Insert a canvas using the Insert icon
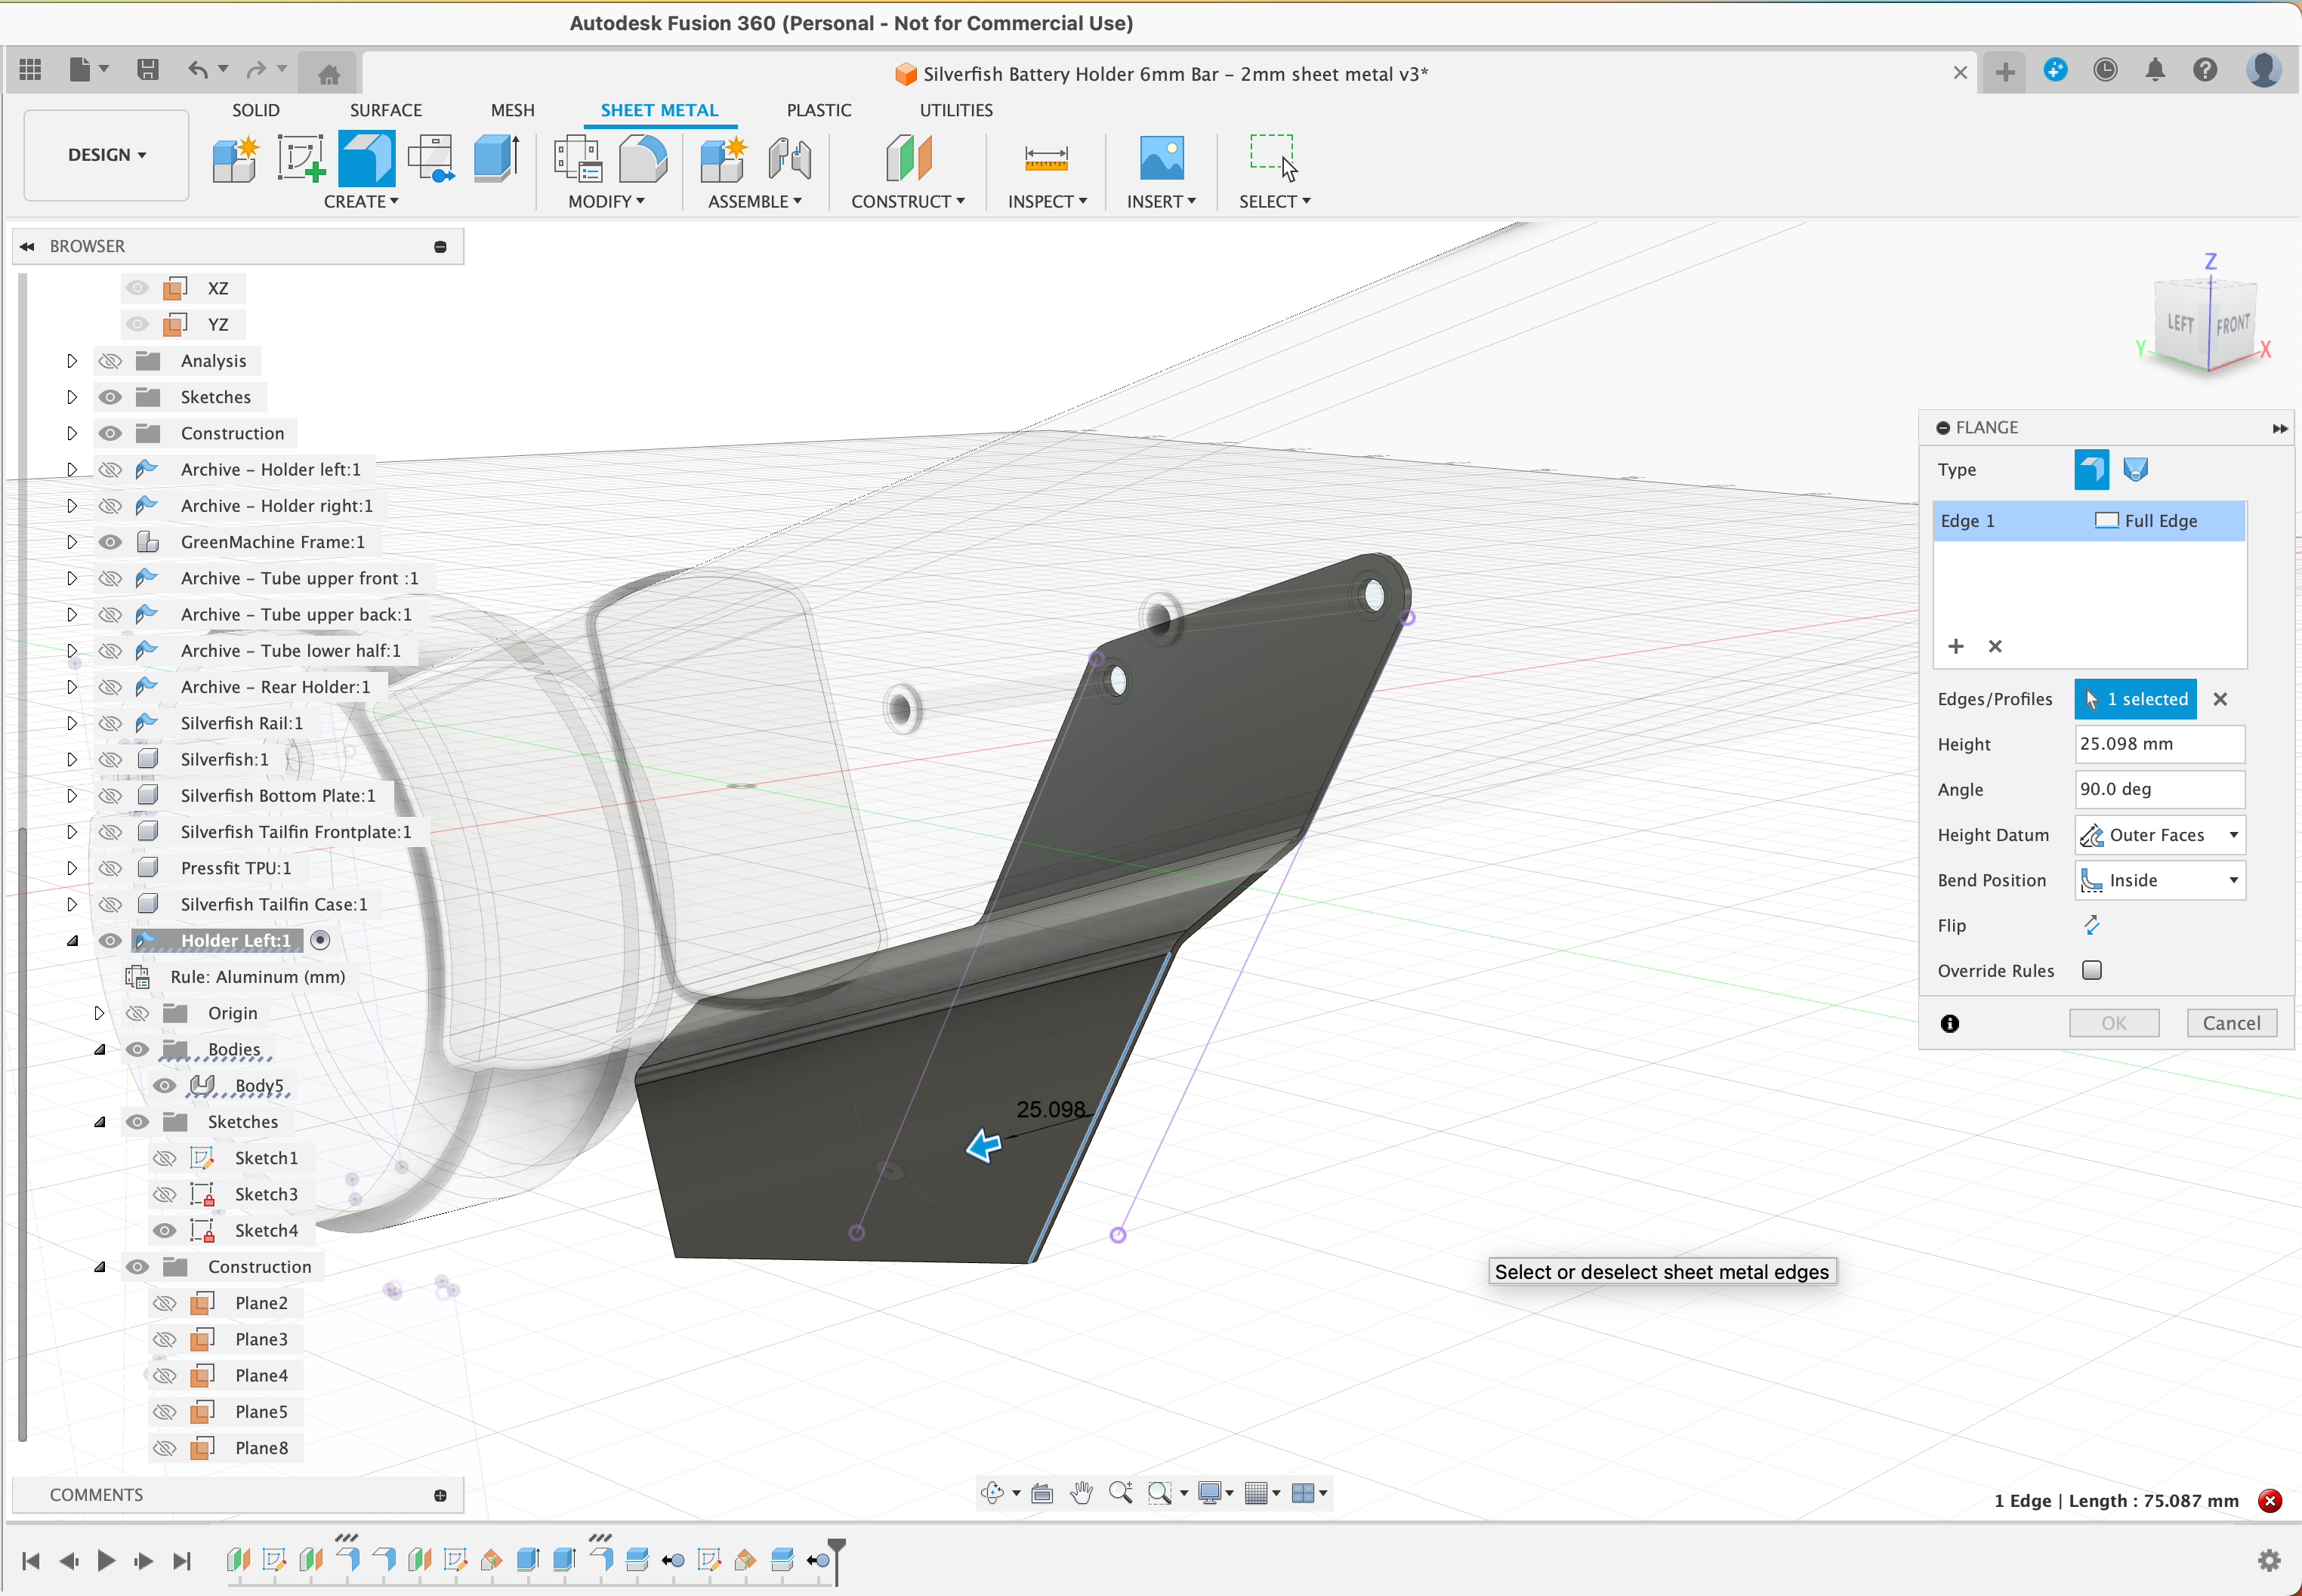Viewport: 2302px width, 1596px height. pos(1159,158)
